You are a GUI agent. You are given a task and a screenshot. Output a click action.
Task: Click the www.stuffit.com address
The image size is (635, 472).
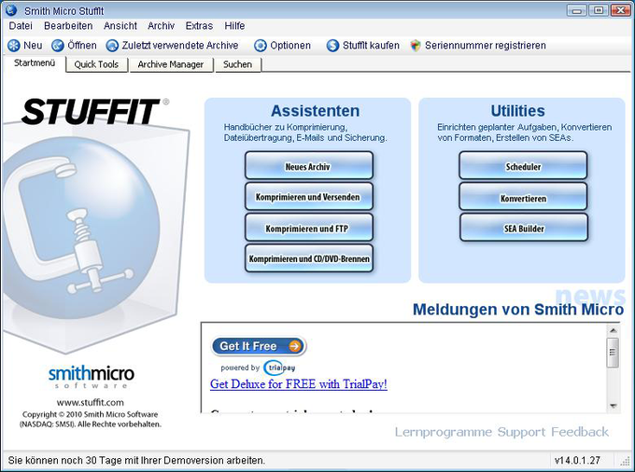tap(91, 402)
